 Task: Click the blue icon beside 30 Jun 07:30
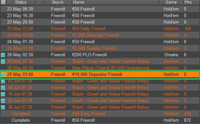point(3,107)
